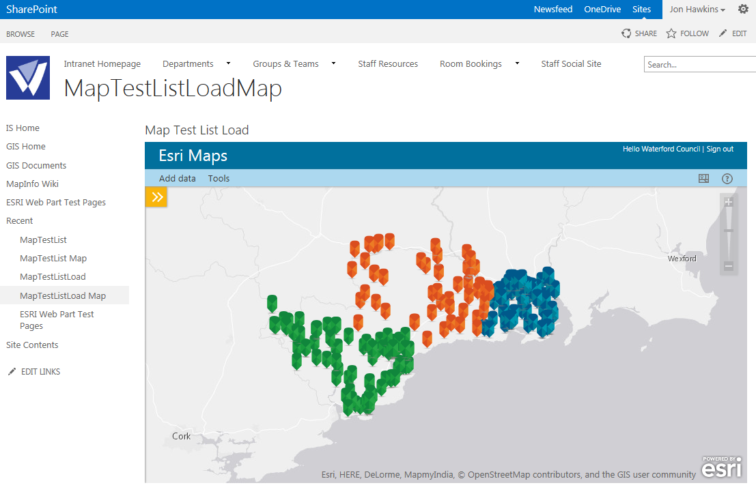Open MapTestList Map under Recent
This screenshot has width=756, height=494.
[x=53, y=259]
